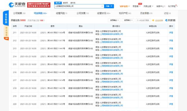Click 北京互联网法院 in row 216
Image resolution: width=187 pixels, height=111 pixels.
click(153, 72)
